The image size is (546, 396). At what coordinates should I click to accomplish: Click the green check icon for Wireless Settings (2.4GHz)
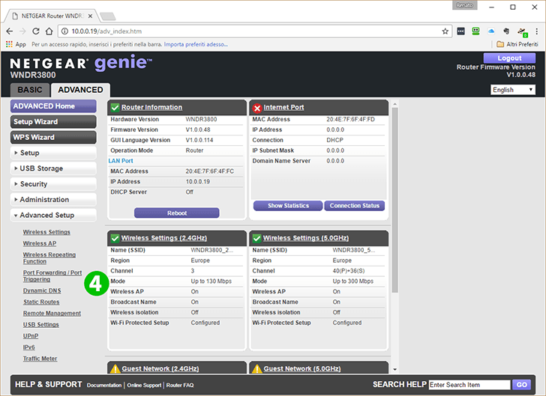(115, 238)
